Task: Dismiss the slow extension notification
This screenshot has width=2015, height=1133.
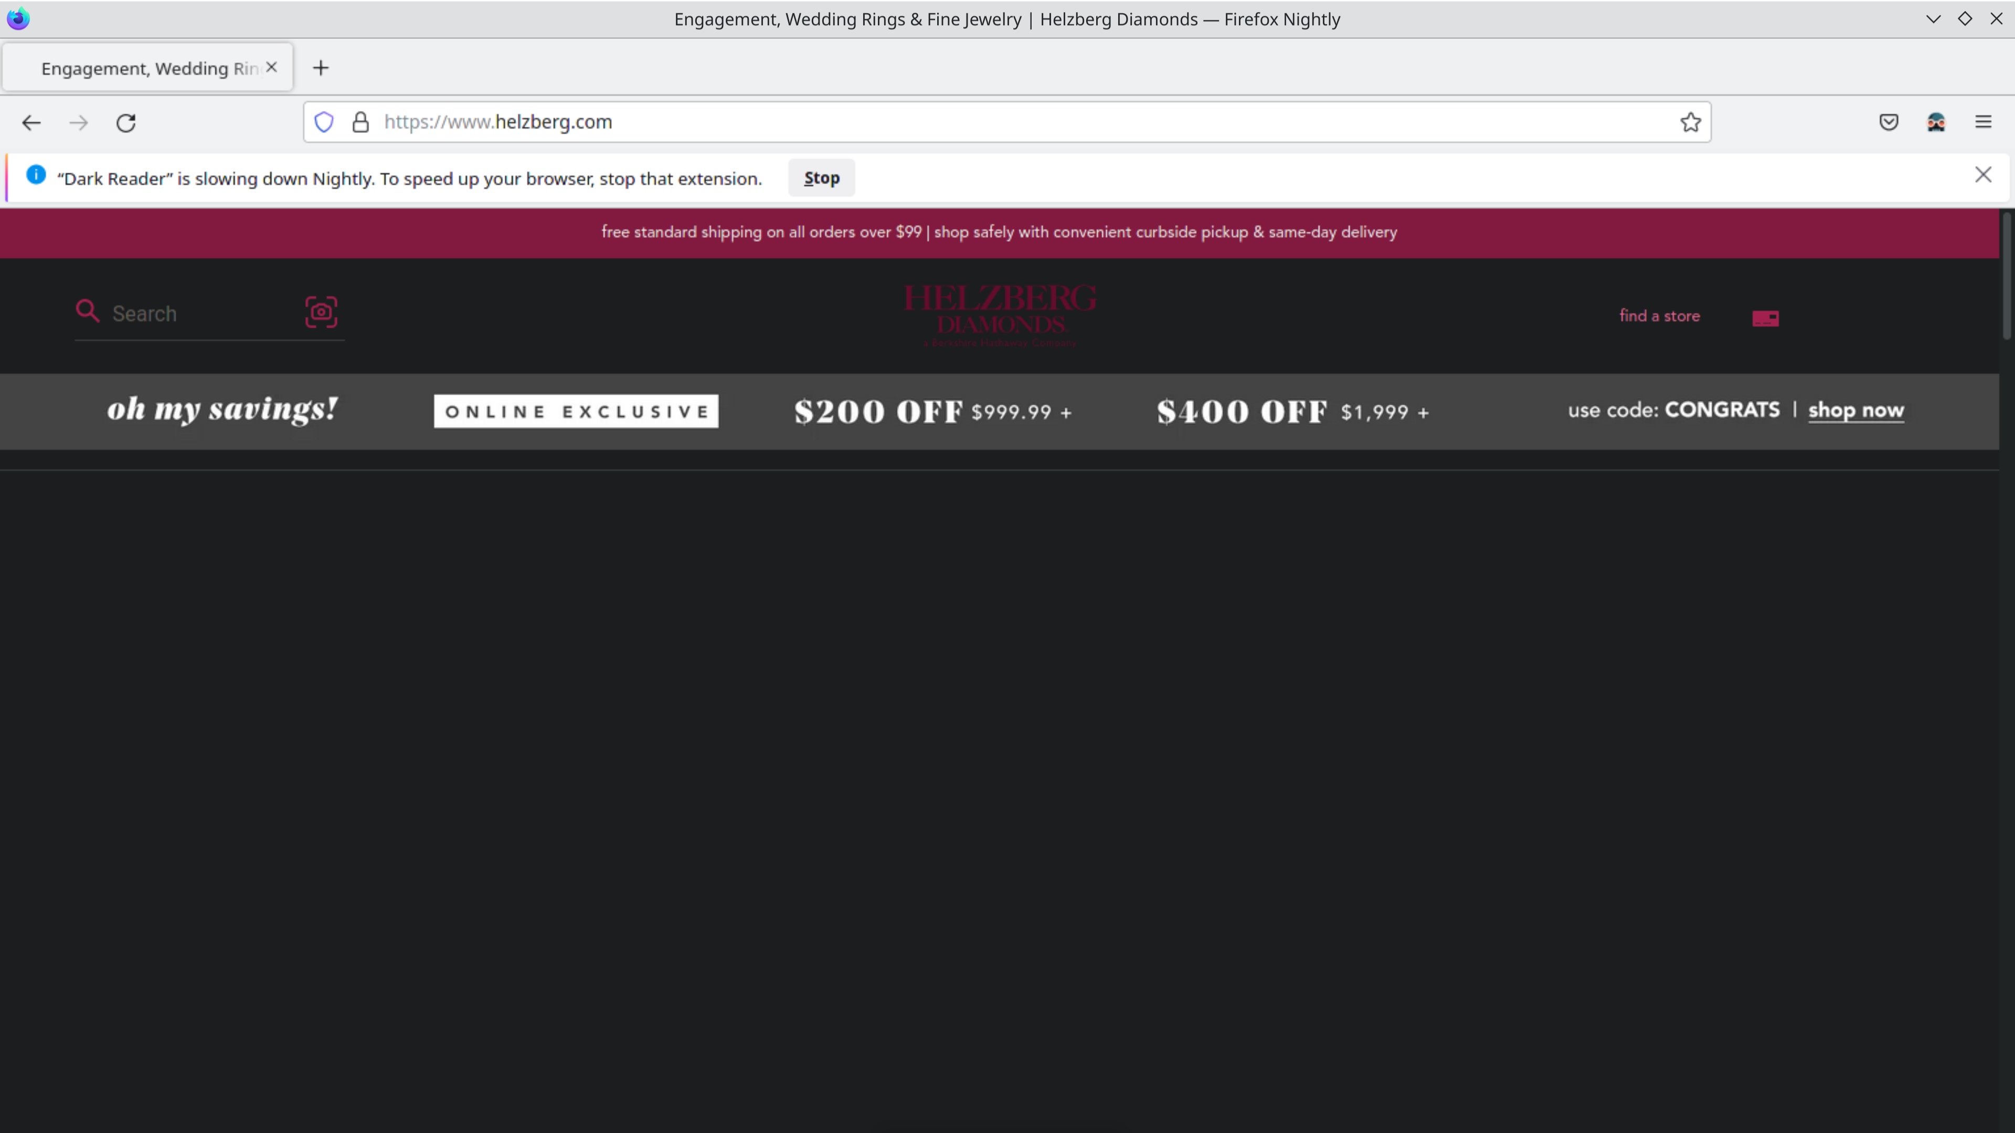Action: pos(1985,174)
